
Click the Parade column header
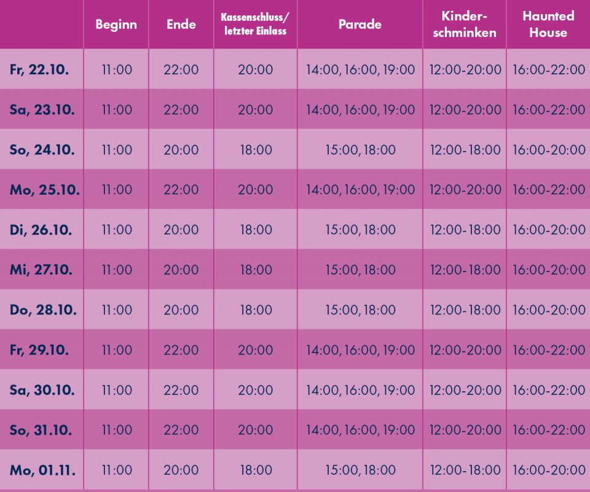[x=360, y=25]
